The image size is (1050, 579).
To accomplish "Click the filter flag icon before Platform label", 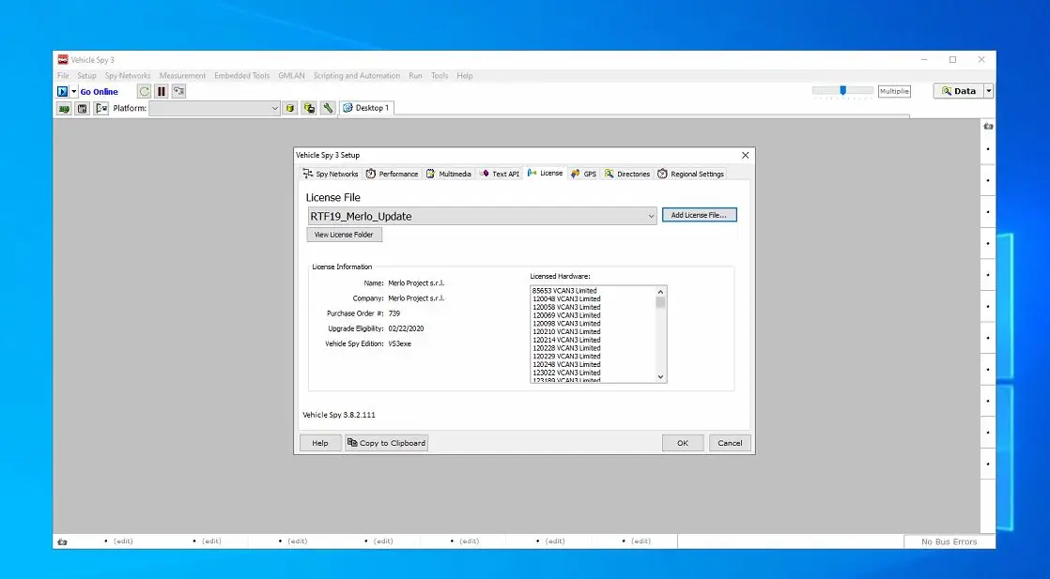I will coord(100,108).
